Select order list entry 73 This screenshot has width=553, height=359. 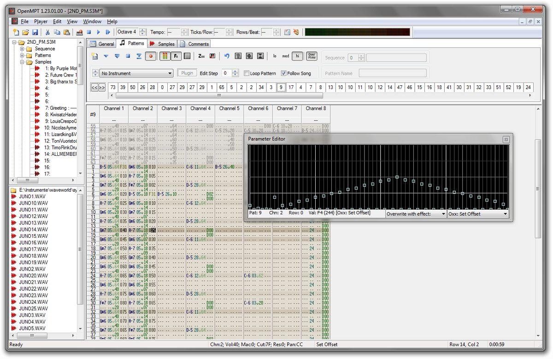(113, 87)
